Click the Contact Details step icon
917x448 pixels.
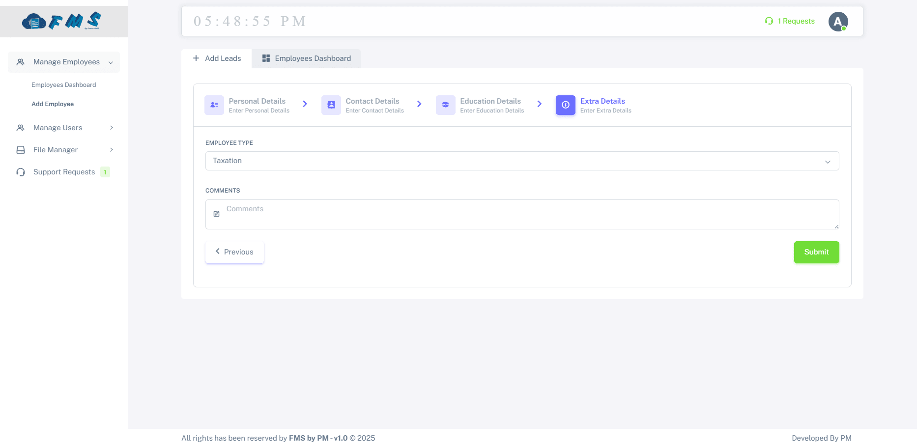(x=331, y=105)
